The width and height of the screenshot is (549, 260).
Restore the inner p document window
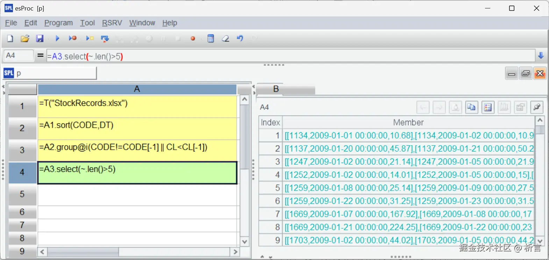[526, 73]
